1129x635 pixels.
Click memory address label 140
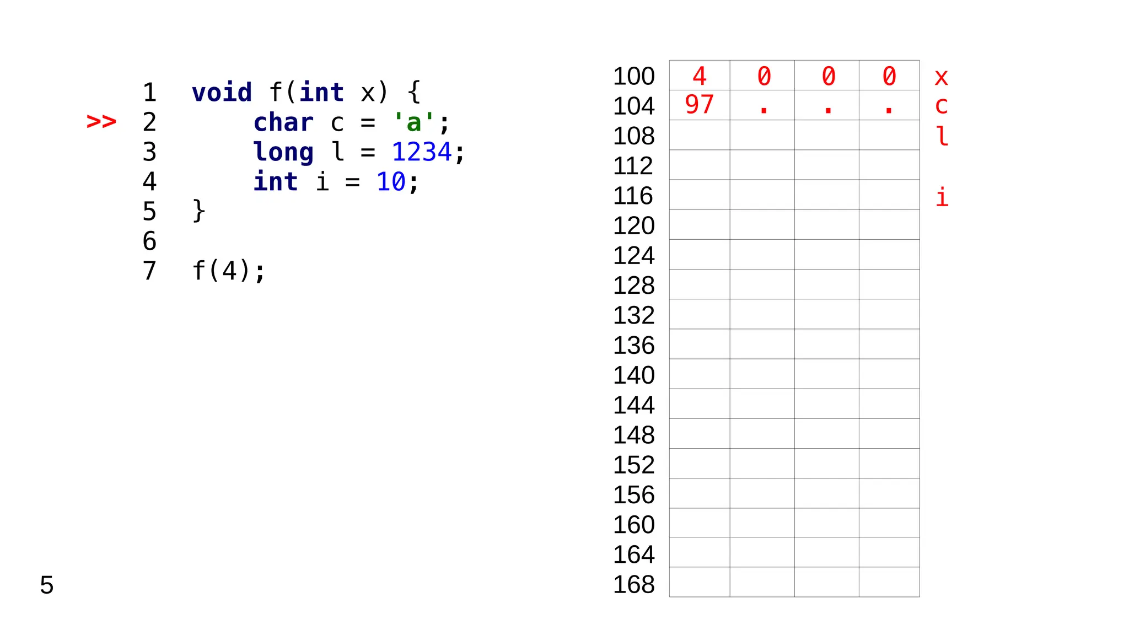pos(634,375)
